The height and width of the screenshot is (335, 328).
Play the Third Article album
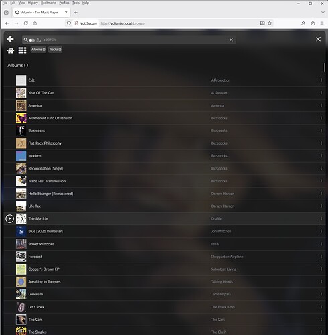(9, 218)
